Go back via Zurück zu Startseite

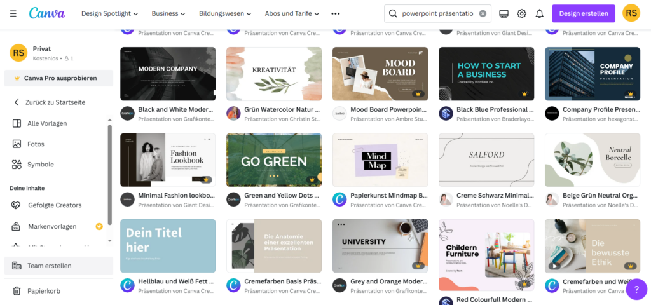click(x=55, y=102)
